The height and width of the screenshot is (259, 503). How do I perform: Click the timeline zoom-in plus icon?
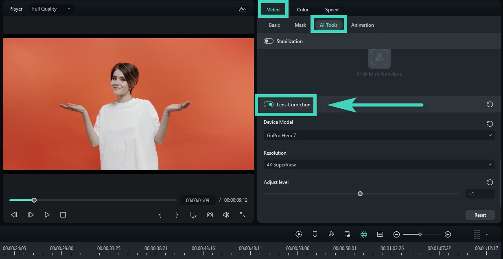[x=448, y=234]
